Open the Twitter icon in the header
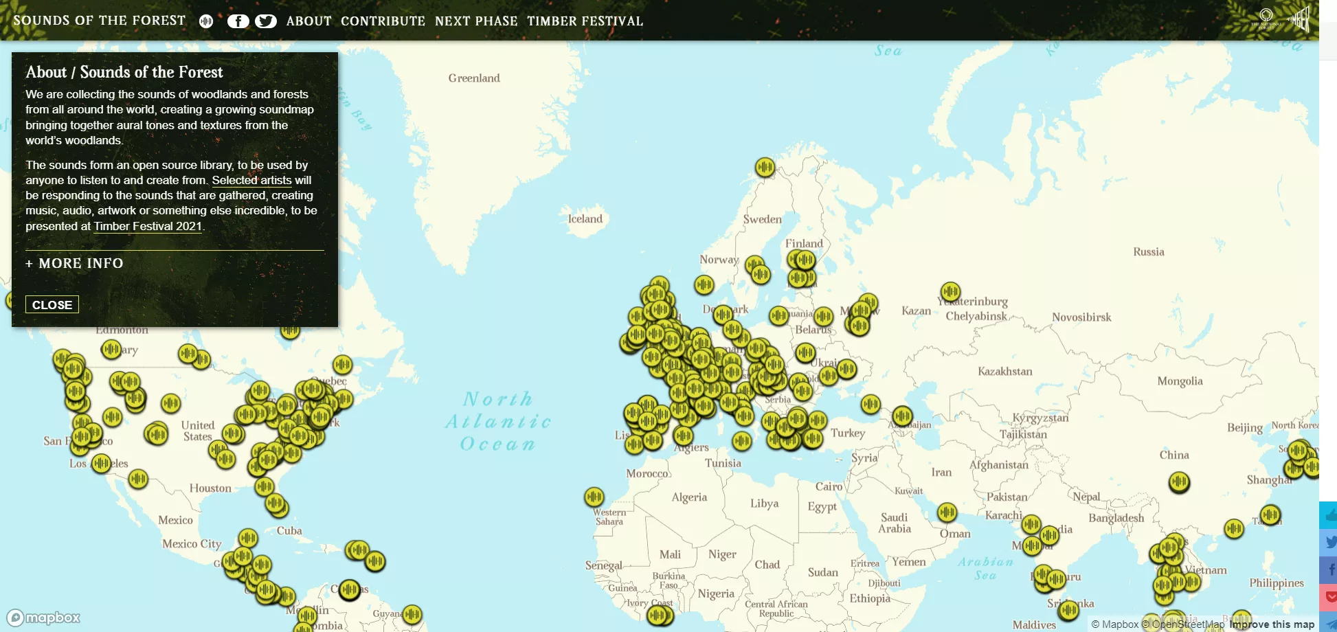The height and width of the screenshot is (632, 1337). coord(266,21)
